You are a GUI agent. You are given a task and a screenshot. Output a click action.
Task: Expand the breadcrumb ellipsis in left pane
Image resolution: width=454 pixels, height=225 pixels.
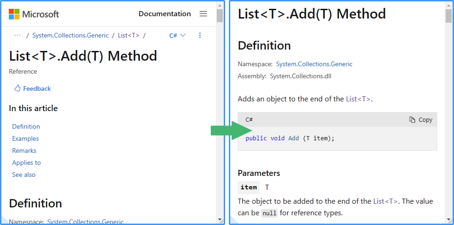coord(18,35)
